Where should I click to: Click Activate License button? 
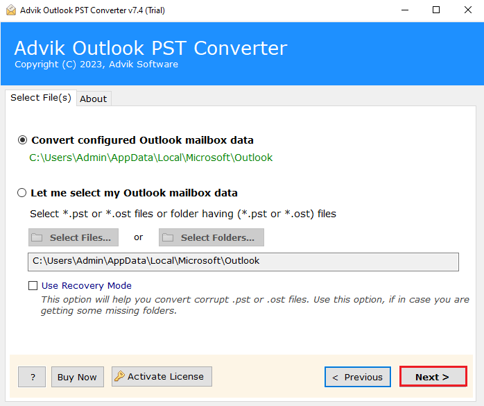pyautogui.click(x=162, y=377)
